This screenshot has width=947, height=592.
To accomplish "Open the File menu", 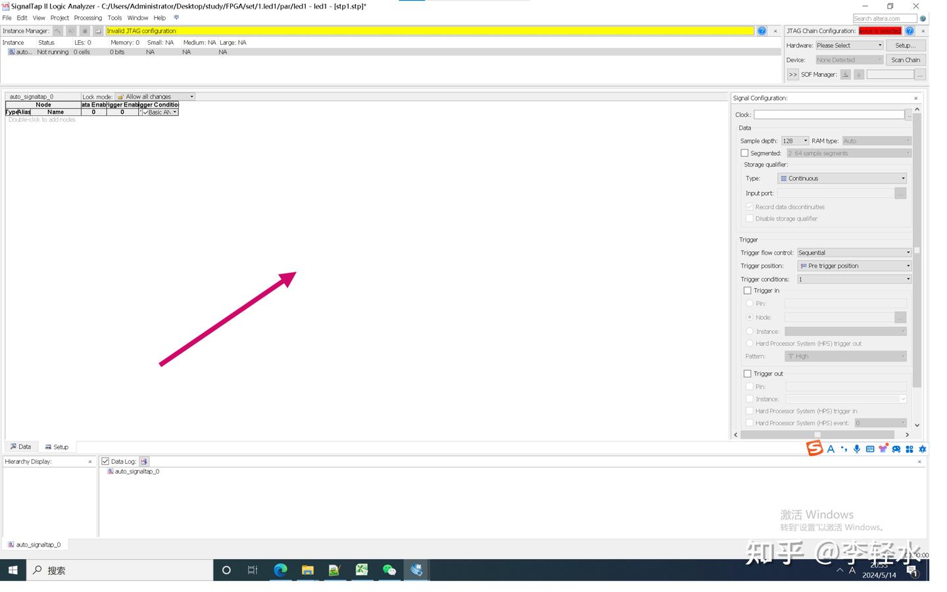I will pyautogui.click(x=7, y=18).
